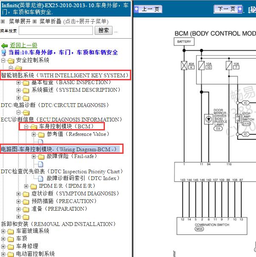Select 电路图-车身控制模块 Wiring Diagram-BCM item
The height and width of the screenshot is (257, 256).
click(59, 150)
